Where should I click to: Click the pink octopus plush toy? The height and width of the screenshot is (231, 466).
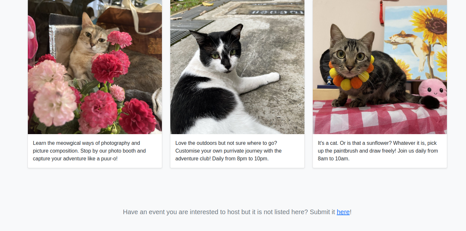(432, 89)
